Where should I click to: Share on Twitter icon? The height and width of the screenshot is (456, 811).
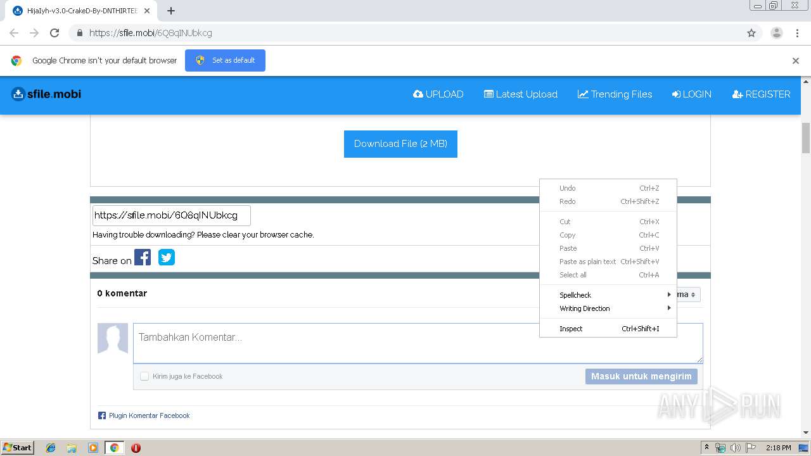point(167,258)
